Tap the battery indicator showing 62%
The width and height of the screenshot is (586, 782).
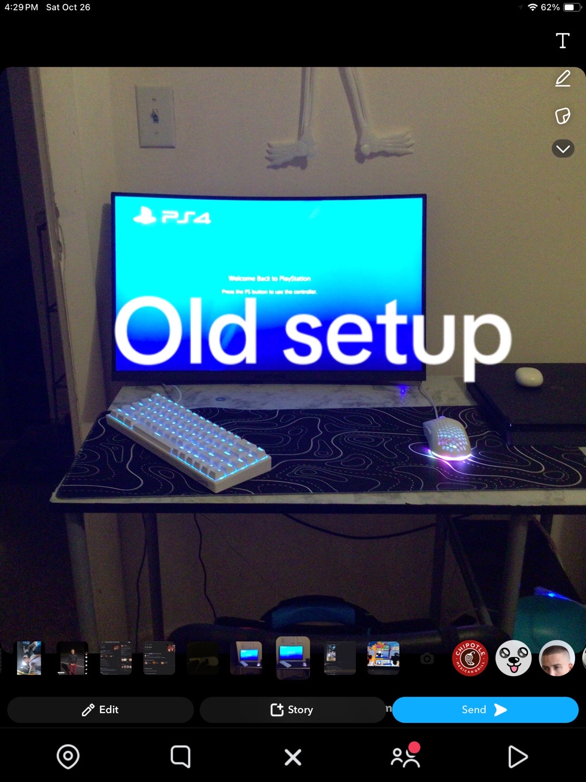pos(561,7)
